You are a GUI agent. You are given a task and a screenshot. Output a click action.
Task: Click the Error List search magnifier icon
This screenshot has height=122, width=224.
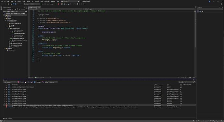[194, 82]
